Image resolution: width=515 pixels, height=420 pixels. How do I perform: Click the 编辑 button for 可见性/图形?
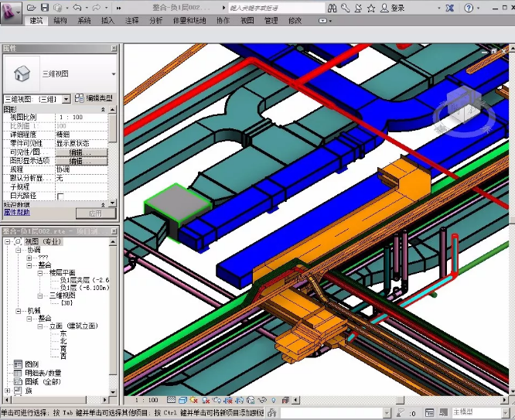click(x=81, y=152)
